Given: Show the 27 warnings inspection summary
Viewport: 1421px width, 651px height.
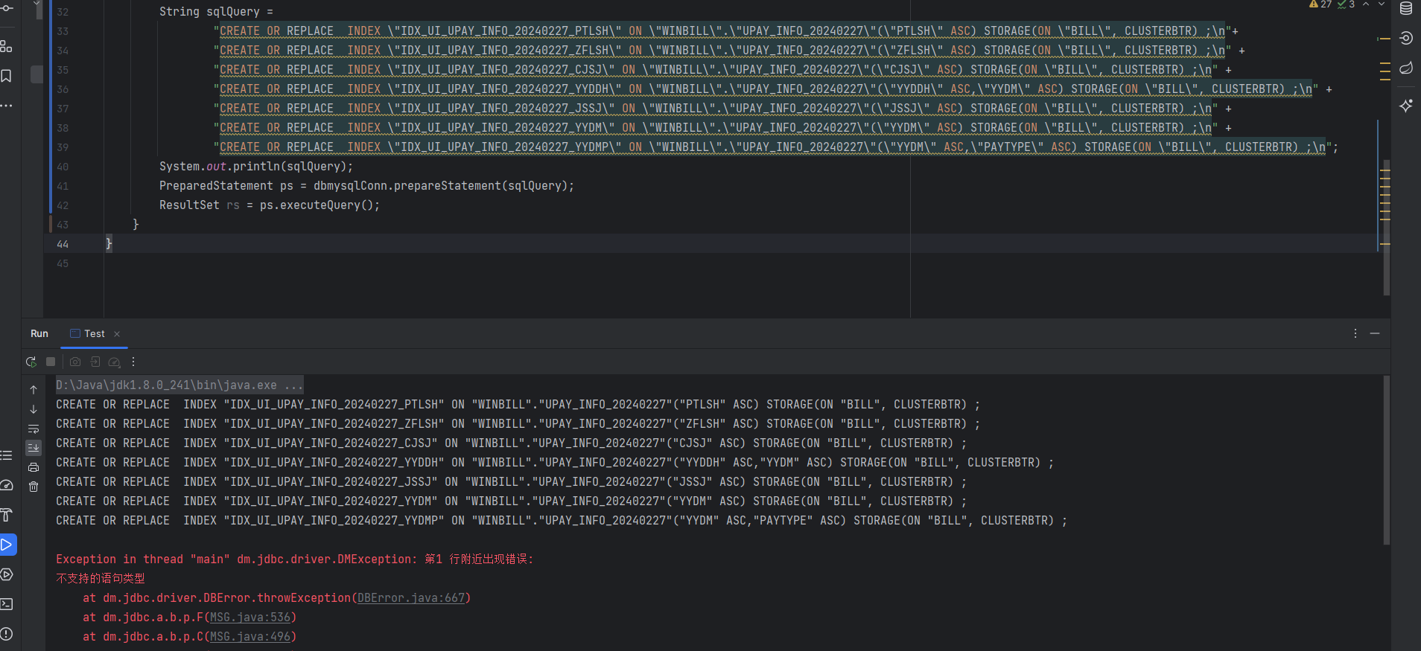Looking at the screenshot, I should pyautogui.click(x=1320, y=4).
